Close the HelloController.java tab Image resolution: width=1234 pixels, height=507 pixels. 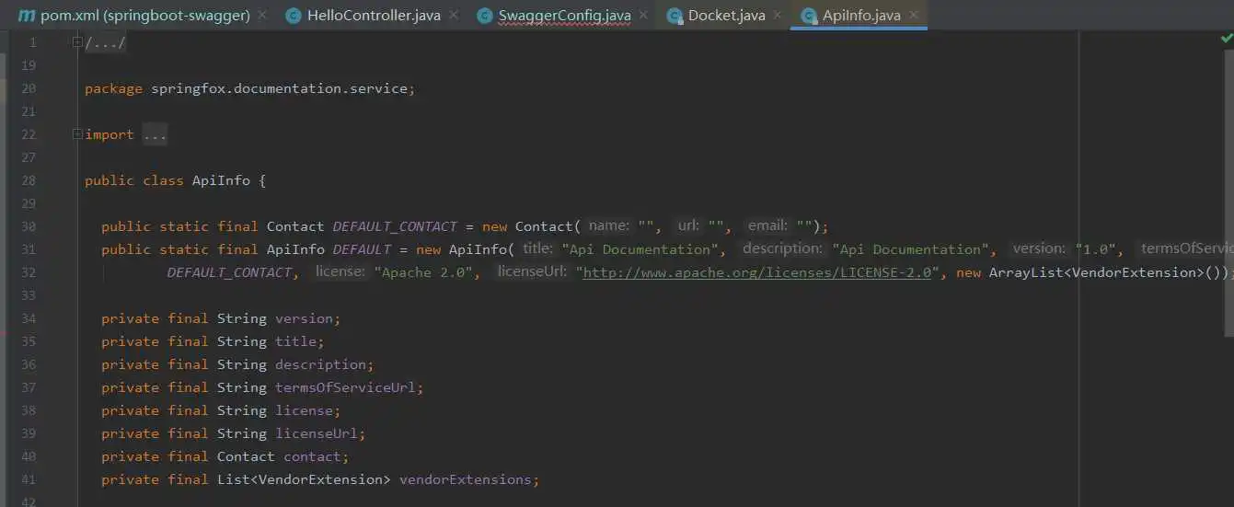[453, 16]
